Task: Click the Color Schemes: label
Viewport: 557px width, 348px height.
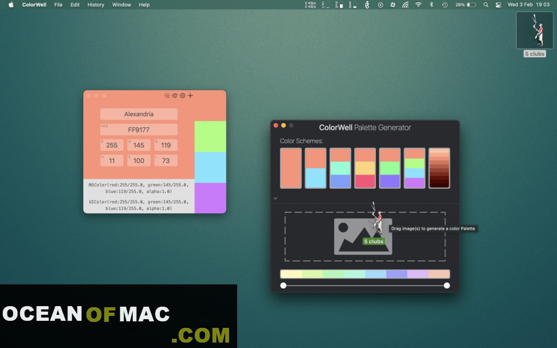Action: [301, 141]
